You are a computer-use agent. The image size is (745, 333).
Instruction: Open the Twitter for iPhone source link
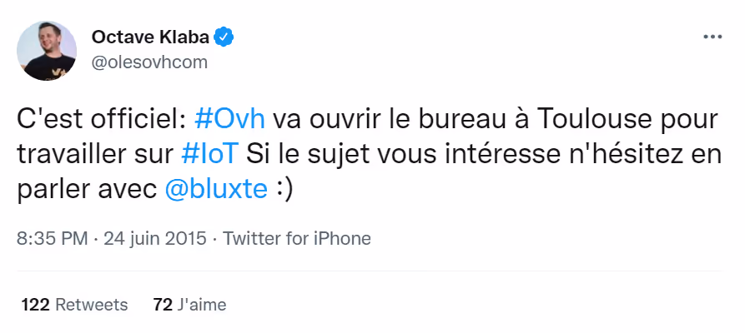296,238
